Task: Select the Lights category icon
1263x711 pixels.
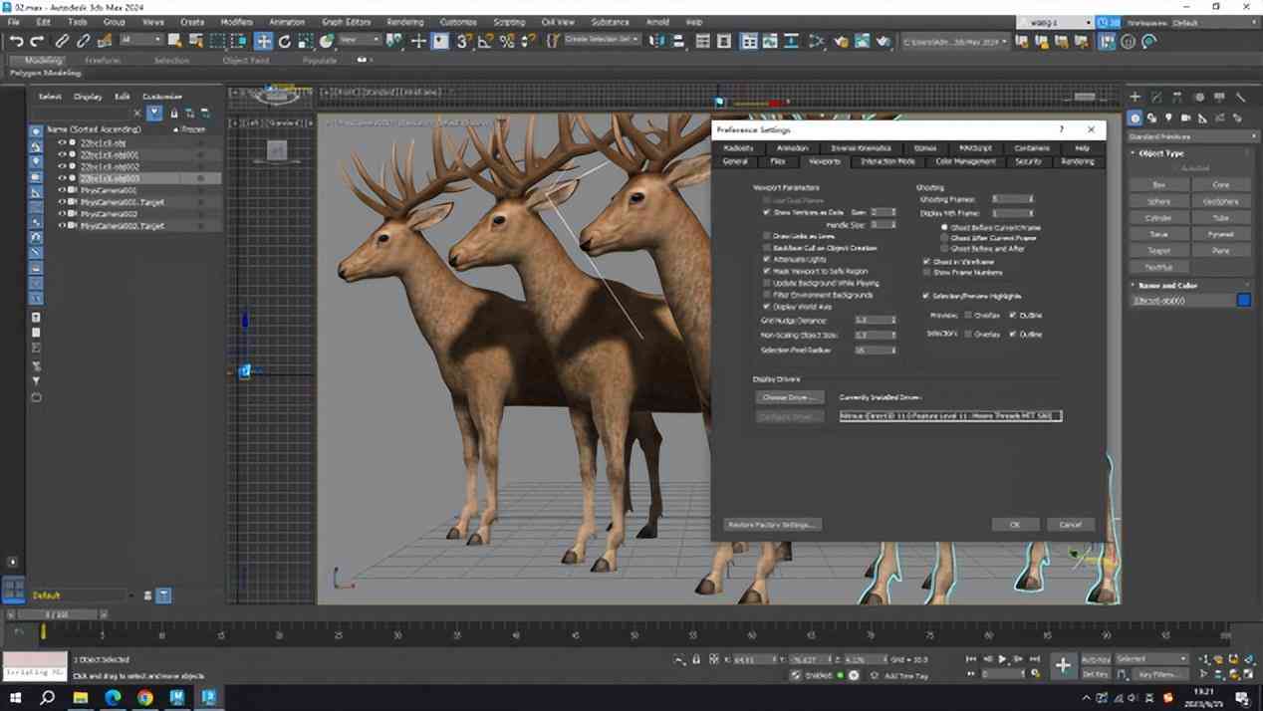Action: (x=1169, y=118)
